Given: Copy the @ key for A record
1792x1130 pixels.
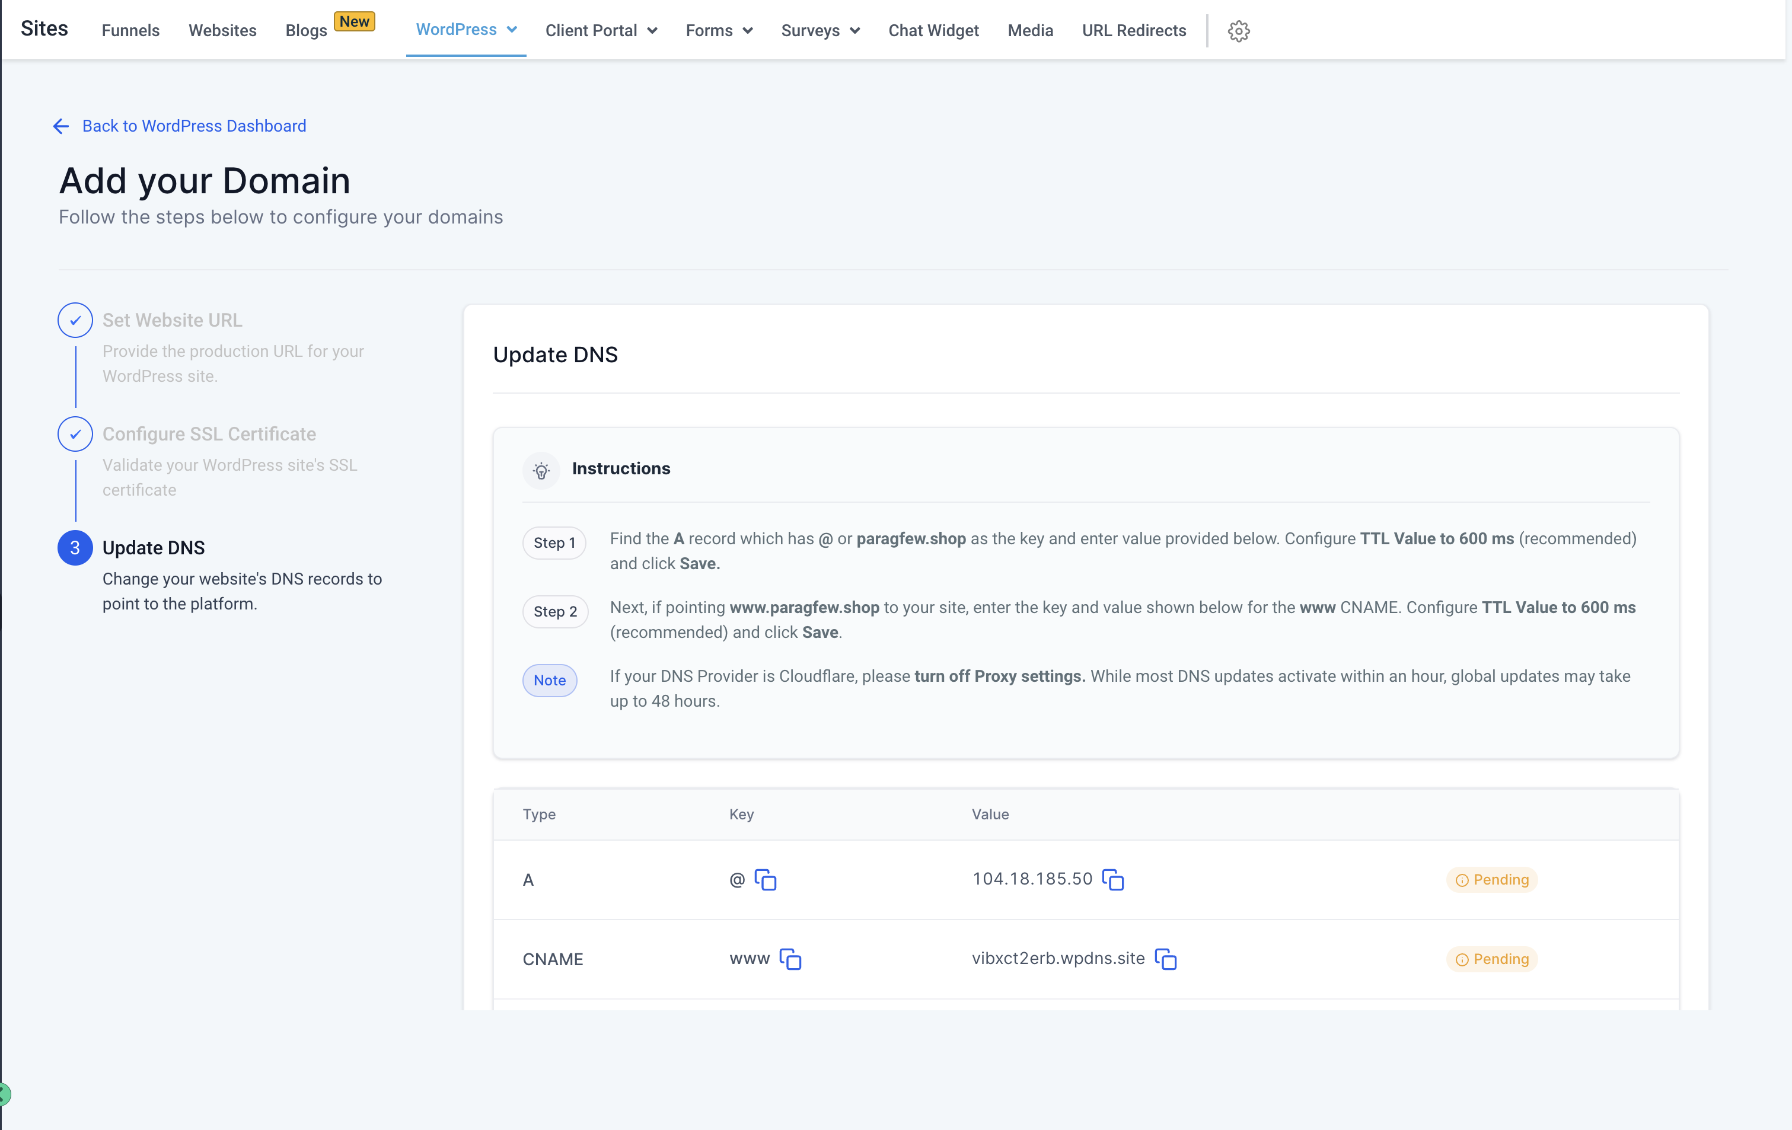Looking at the screenshot, I should tap(765, 879).
